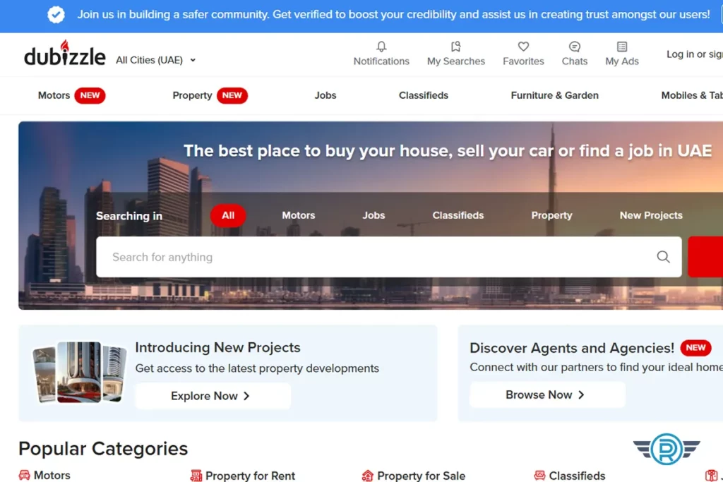Viewport: 723px width, 482px height.
Task: Click the Explore Now button
Action: click(x=213, y=396)
